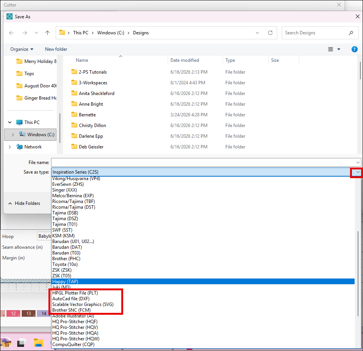Create a New folder
The image size is (363, 351).
56,49
